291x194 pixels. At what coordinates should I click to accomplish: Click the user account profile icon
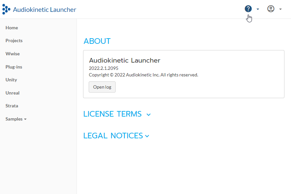click(x=271, y=9)
